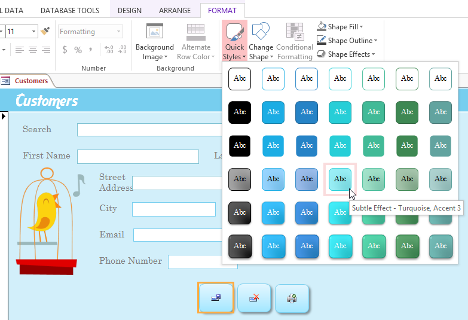Center the text alignment
The image size is (468, 320).
33,50
